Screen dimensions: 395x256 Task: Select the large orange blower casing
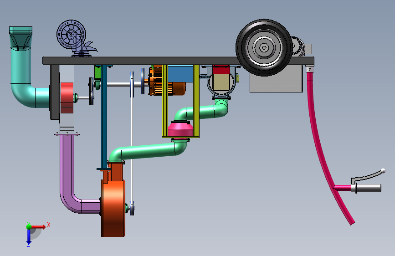coord(113,208)
